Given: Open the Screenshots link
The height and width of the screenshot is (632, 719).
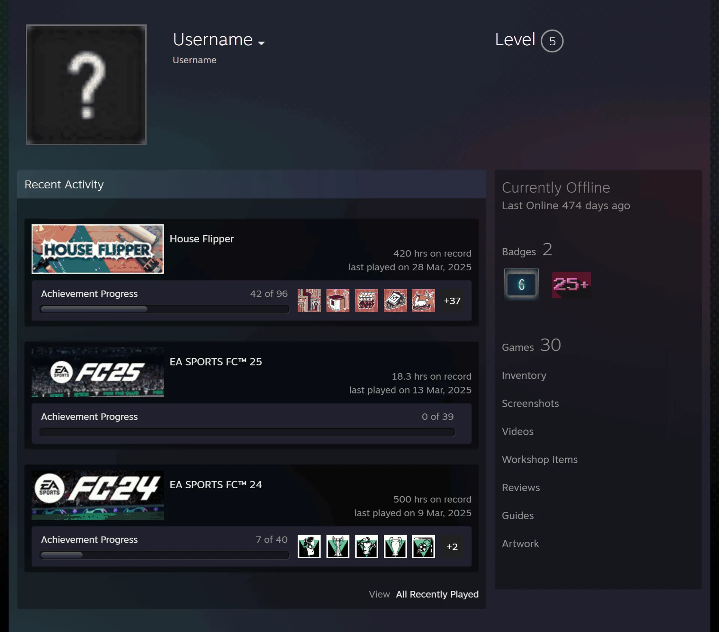Looking at the screenshot, I should pyautogui.click(x=530, y=403).
